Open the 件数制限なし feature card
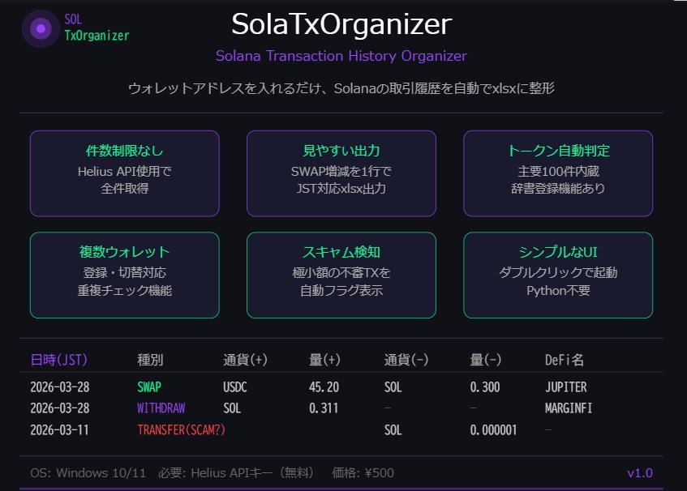687x491 pixels. coord(124,173)
